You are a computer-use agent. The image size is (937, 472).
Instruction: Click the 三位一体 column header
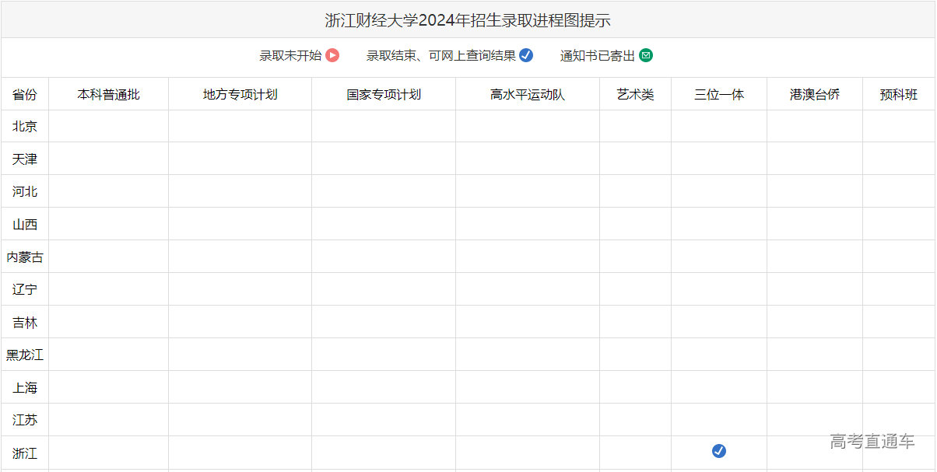[x=719, y=94]
